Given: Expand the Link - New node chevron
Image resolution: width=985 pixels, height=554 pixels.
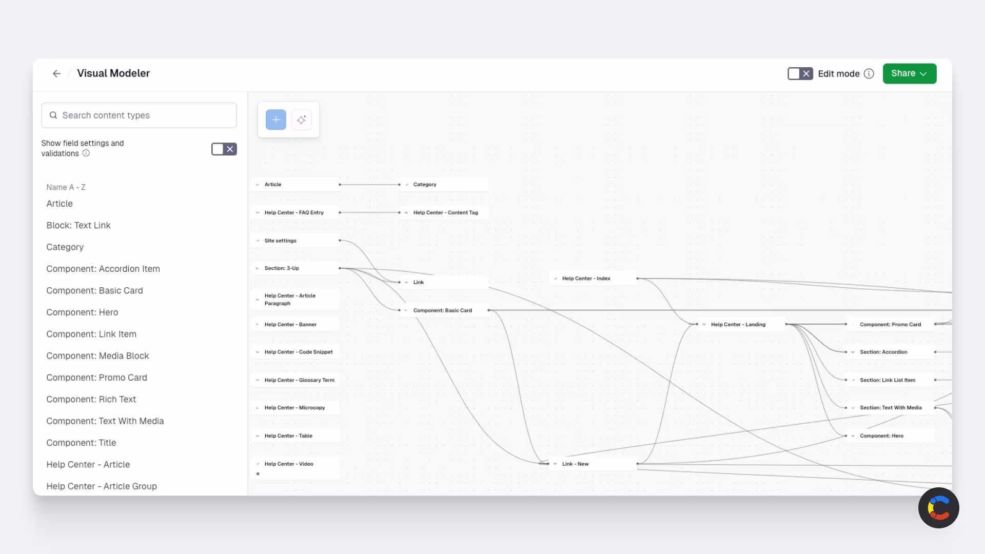Looking at the screenshot, I should 555,464.
